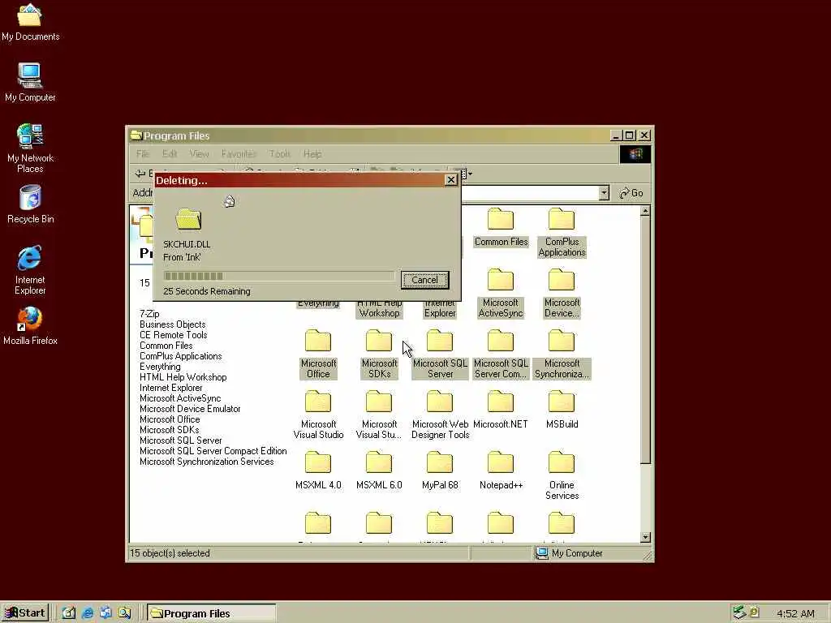
Task: Close the Deleting dialog
Action: 451,180
